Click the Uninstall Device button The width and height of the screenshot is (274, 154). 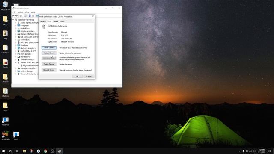49,70
